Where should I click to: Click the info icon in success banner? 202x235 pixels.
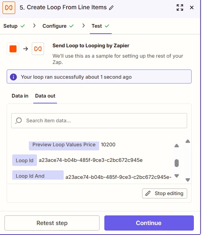click(13, 77)
